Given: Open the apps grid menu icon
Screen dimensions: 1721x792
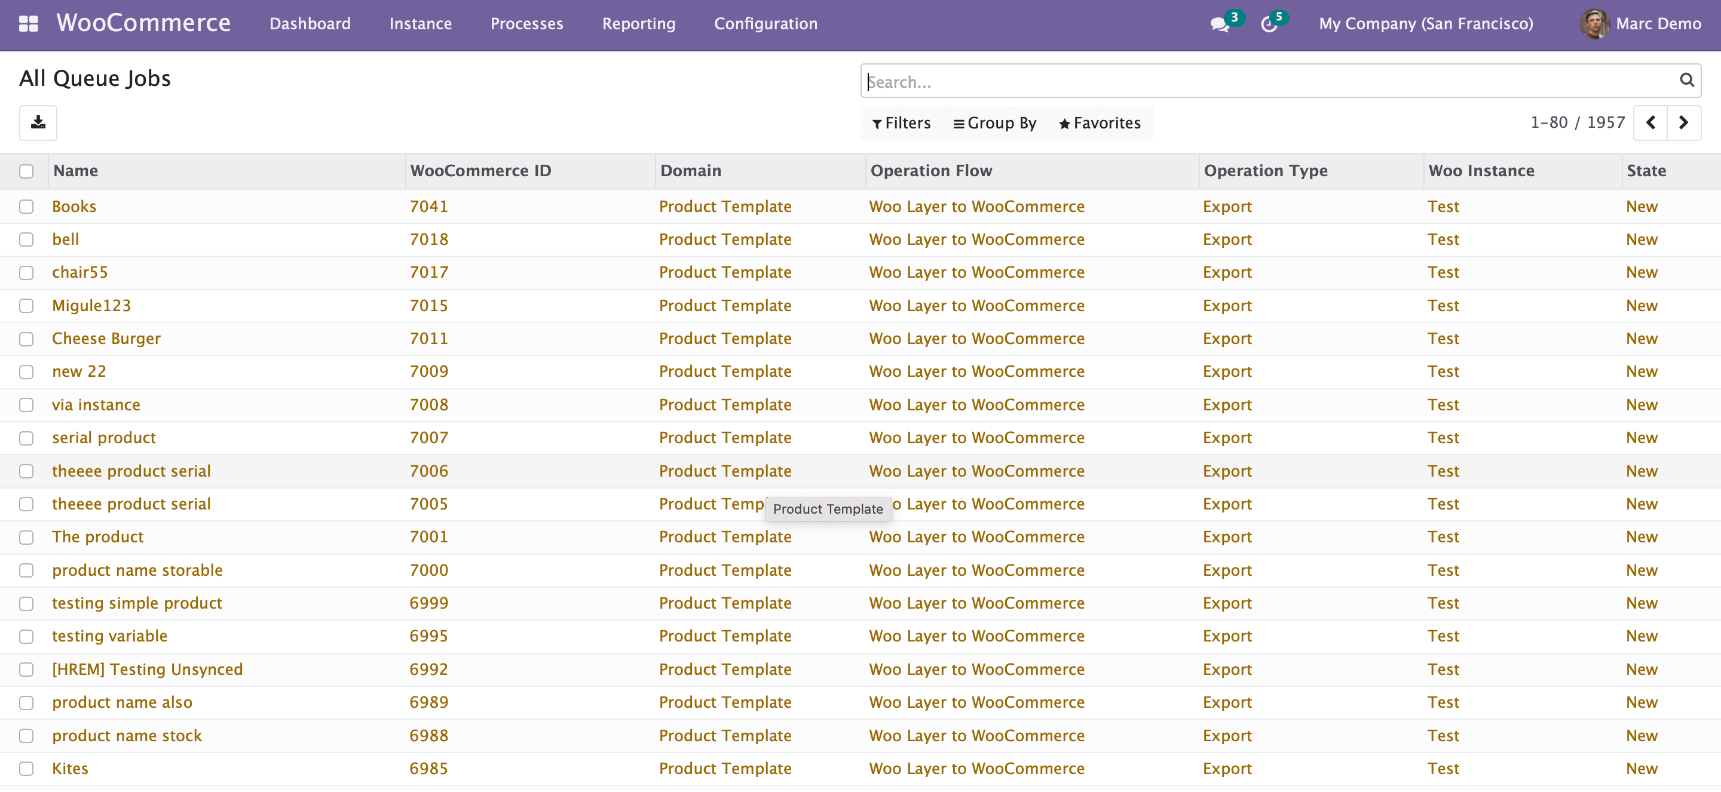Looking at the screenshot, I should click(x=28, y=24).
